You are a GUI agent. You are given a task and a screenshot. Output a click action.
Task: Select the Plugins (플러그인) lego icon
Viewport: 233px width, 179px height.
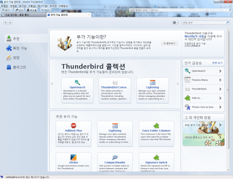coord(9,67)
